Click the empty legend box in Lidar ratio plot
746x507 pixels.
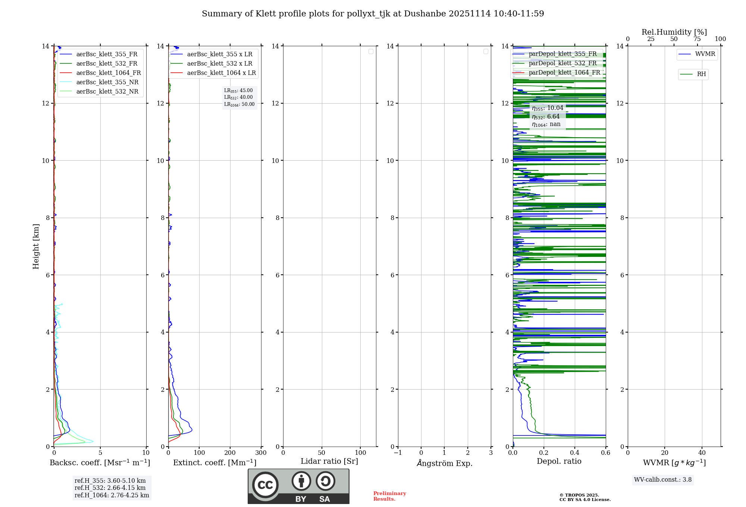pyautogui.click(x=371, y=51)
